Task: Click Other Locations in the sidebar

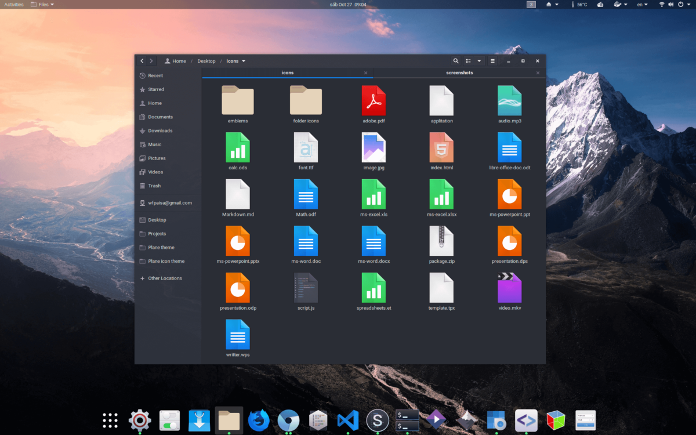Action: point(165,278)
